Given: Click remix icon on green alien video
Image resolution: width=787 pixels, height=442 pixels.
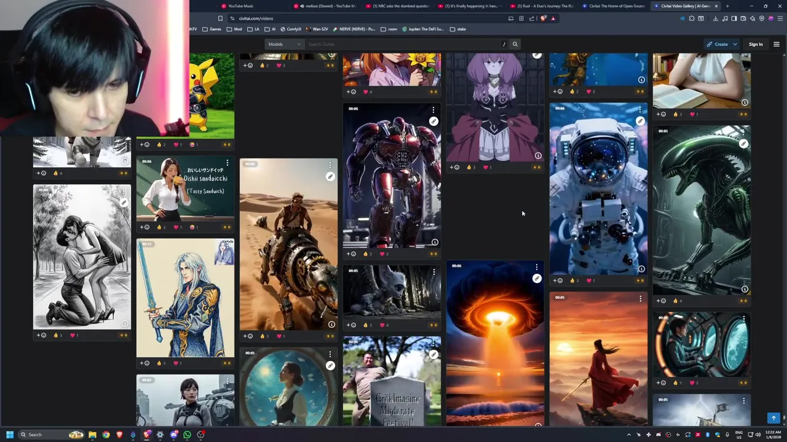Looking at the screenshot, I should point(743,144).
